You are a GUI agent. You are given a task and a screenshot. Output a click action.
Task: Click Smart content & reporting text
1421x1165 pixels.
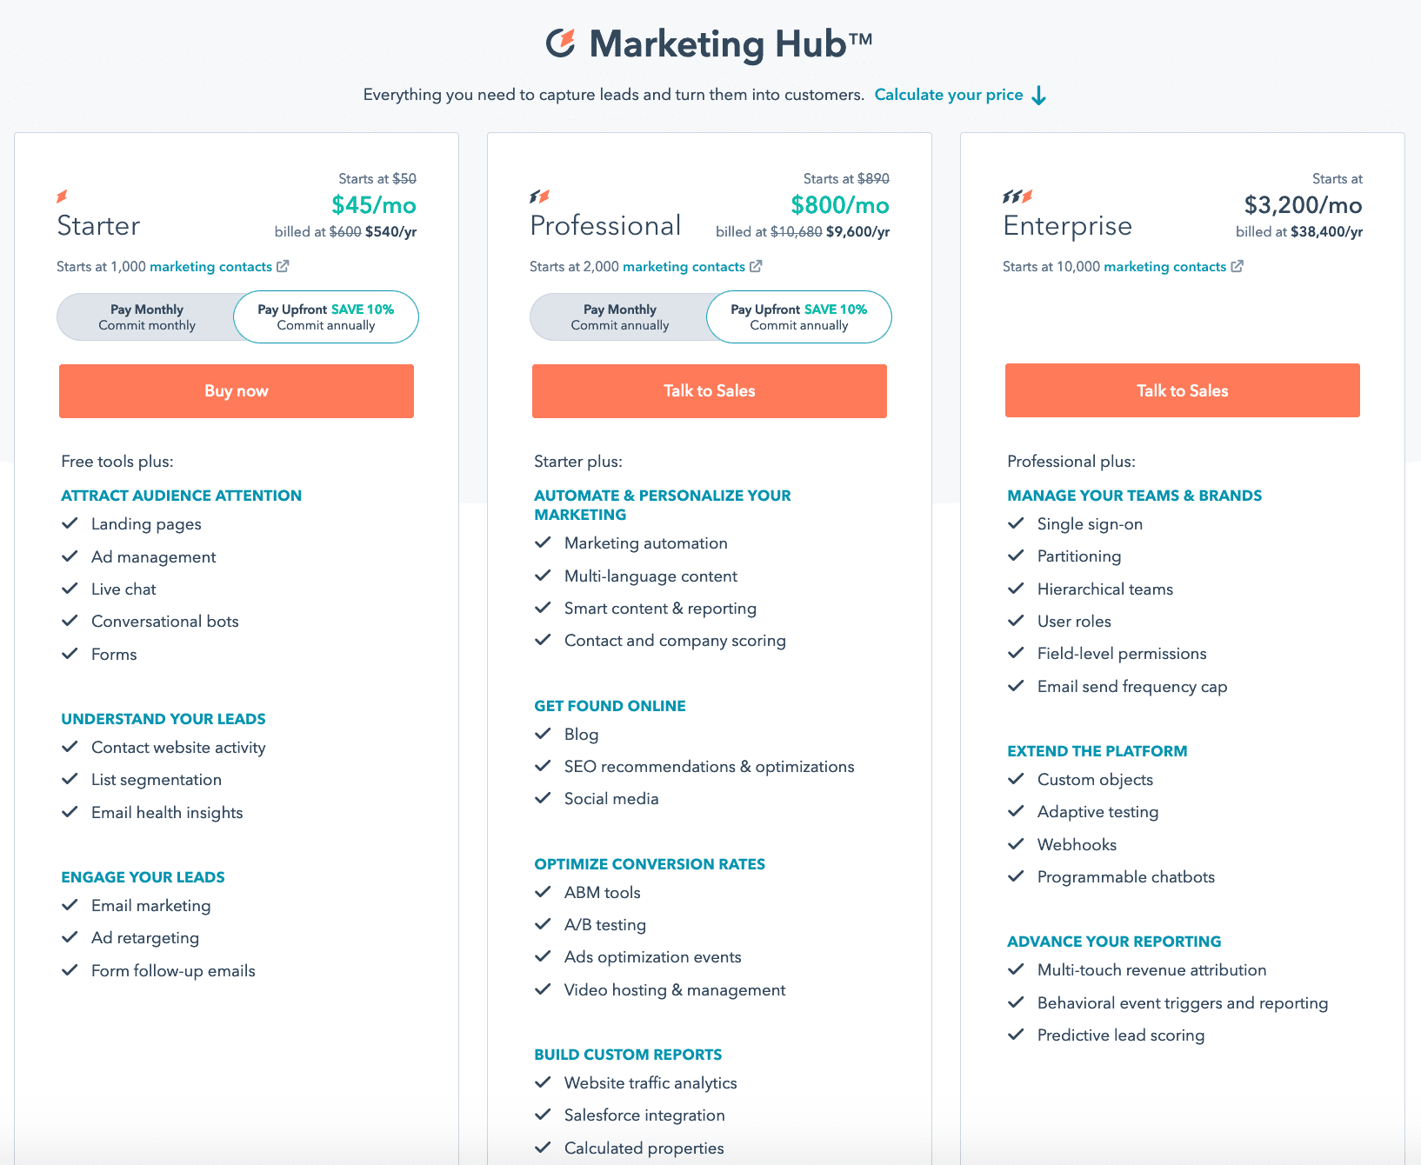660,609
